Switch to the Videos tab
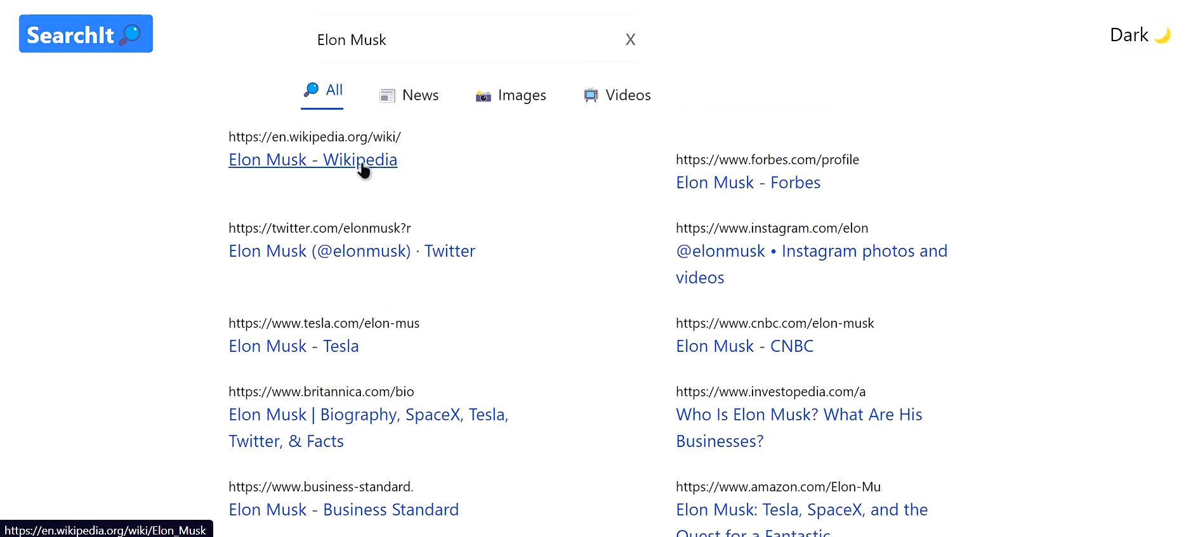 617,95
